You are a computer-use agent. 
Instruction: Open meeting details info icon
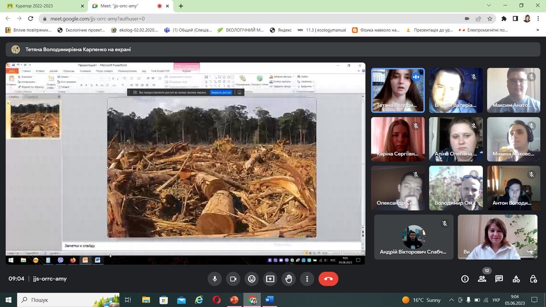(465, 279)
